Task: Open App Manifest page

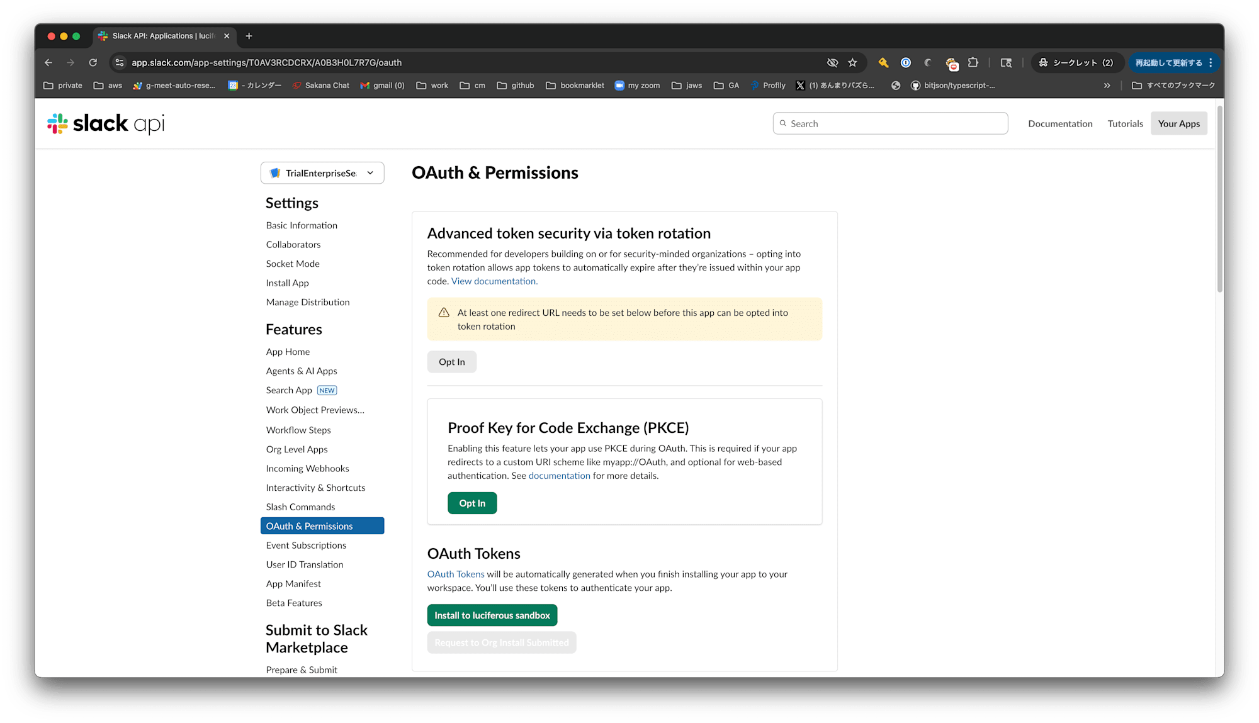Action: [x=293, y=584]
